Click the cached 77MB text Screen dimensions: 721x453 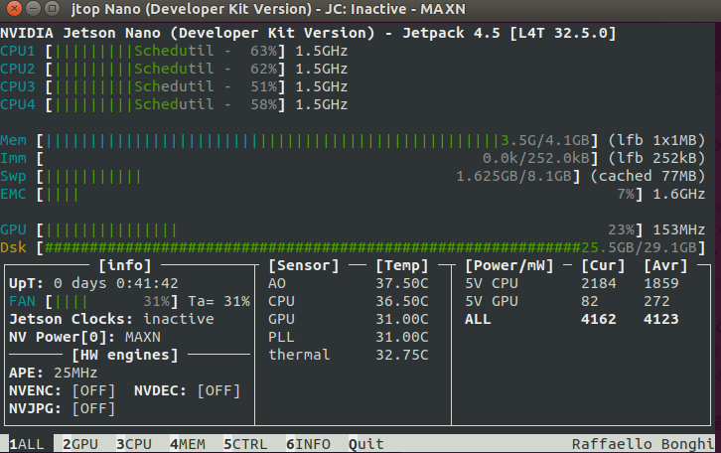pos(648,176)
